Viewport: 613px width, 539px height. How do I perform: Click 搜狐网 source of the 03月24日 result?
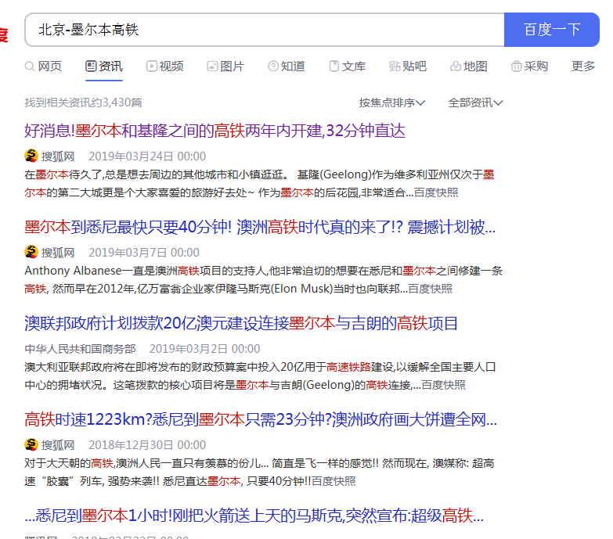[x=58, y=156]
